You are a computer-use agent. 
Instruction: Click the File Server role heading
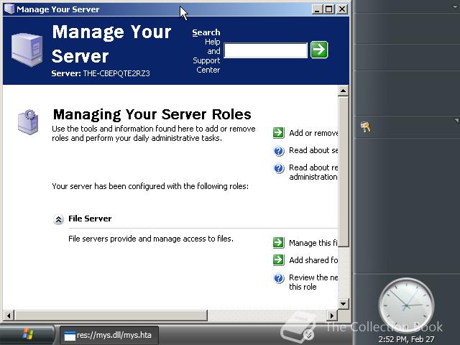click(x=90, y=218)
